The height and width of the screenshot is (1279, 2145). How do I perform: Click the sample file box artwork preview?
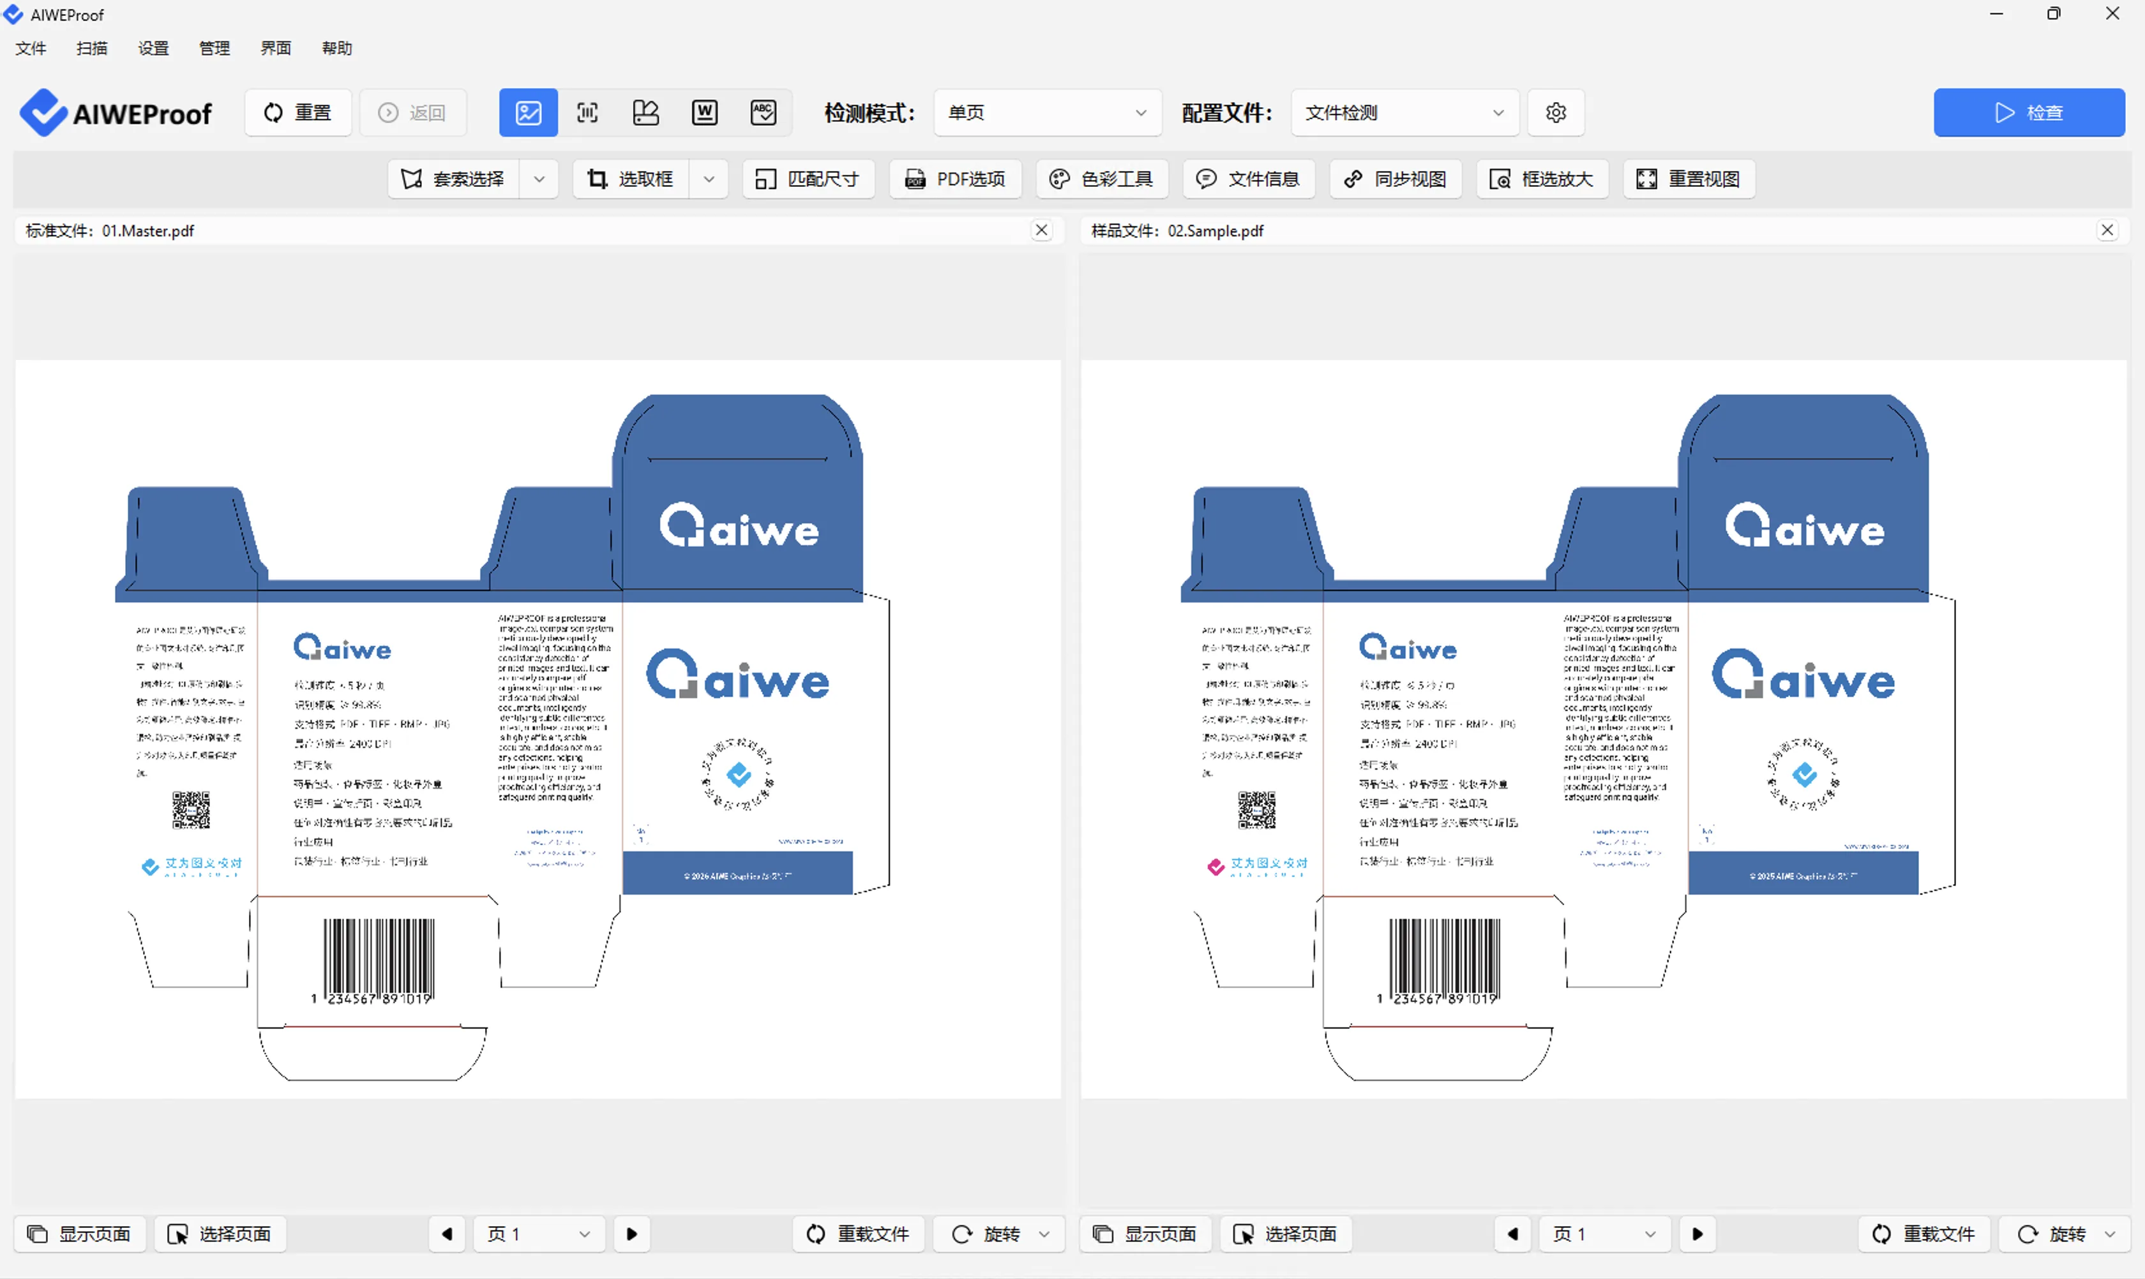[x=1604, y=729]
